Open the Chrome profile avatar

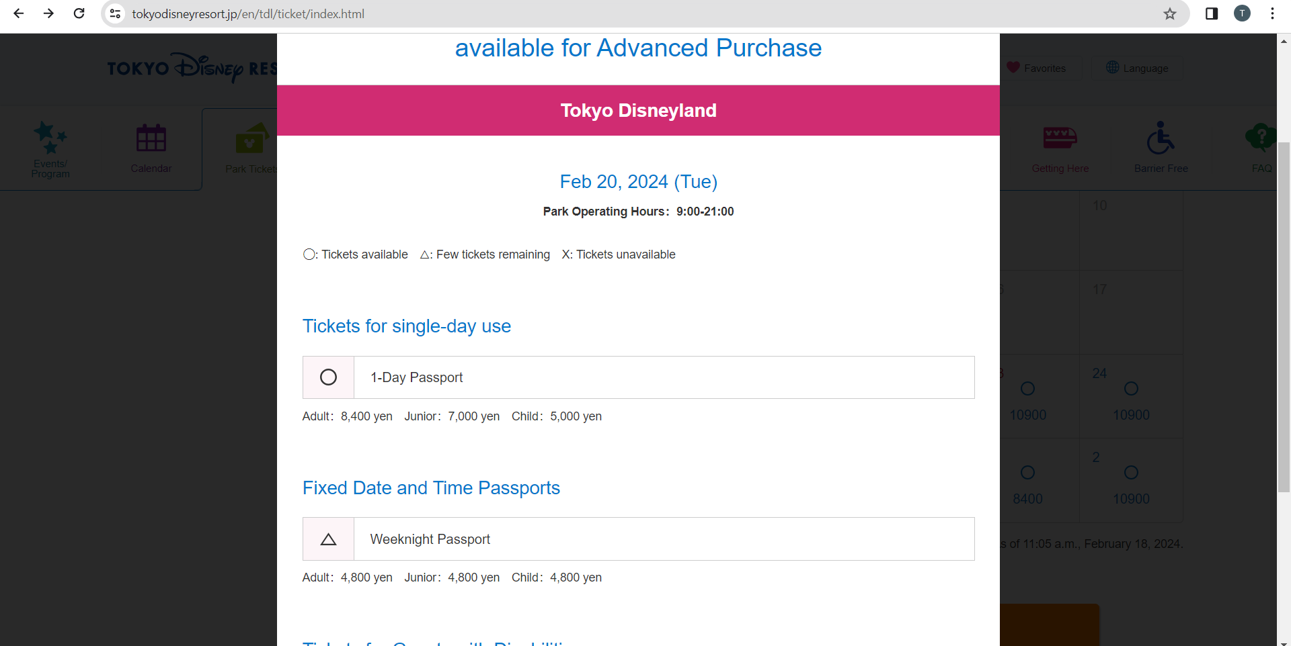point(1242,13)
